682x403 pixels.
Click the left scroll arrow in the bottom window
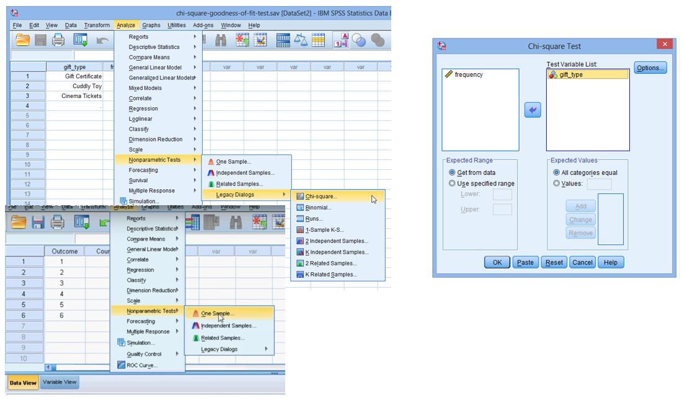tap(48, 368)
